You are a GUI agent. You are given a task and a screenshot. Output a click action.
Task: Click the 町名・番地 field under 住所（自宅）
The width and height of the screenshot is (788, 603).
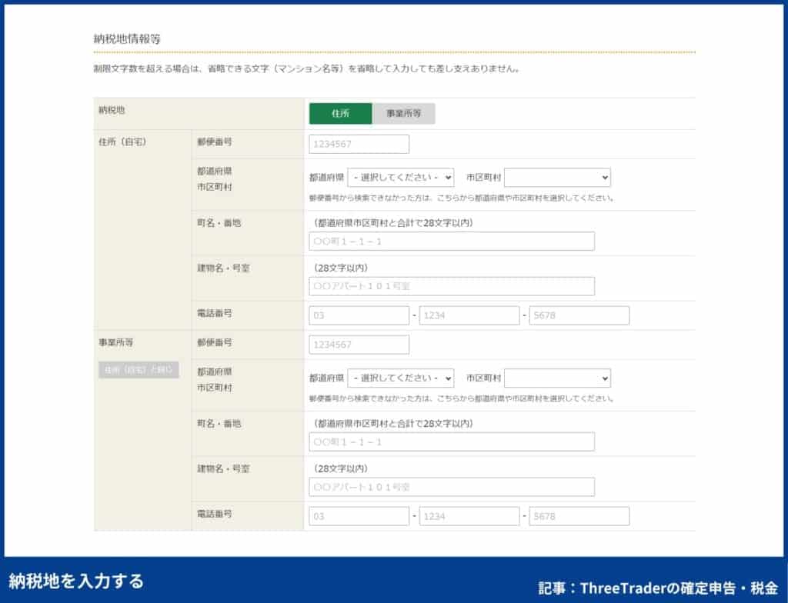coord(452,242)
